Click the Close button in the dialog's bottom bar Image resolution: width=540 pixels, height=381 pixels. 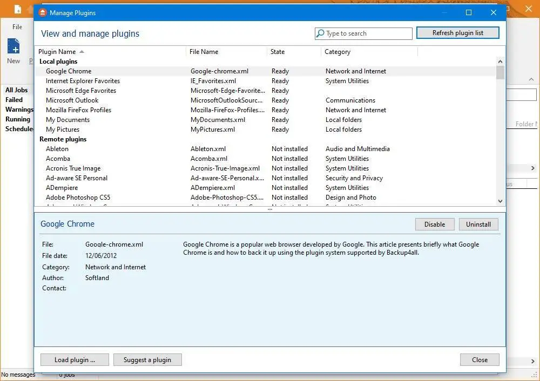(x=480, y=359)
